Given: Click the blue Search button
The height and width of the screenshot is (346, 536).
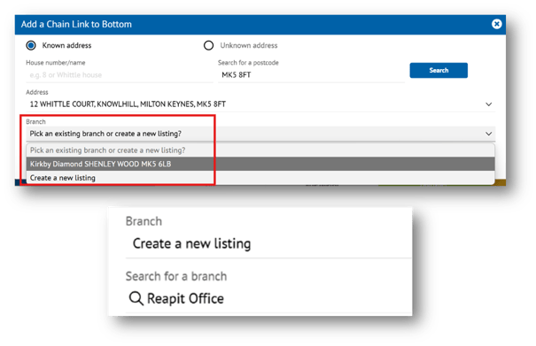Looking at the screenshot, I should point(439,71).
